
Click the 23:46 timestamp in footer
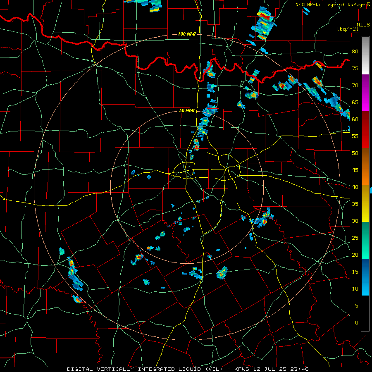click(x=299, y=369)
